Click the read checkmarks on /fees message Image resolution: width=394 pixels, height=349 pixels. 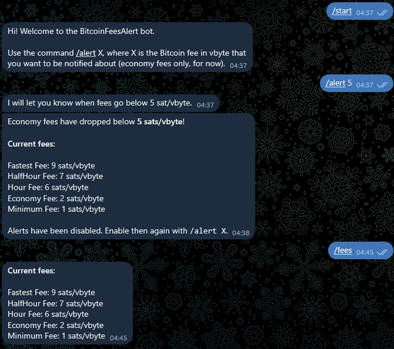[382, 252]
